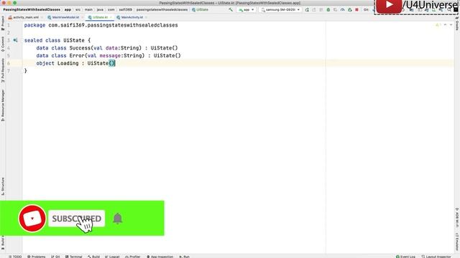Screen dimensions: 460x258
Task: Go to previous highlighted error arrow
Action: (446, 25)
